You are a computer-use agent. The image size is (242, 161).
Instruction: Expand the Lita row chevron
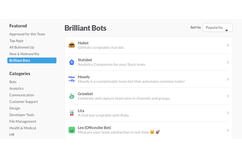click(x=228, y=113)
